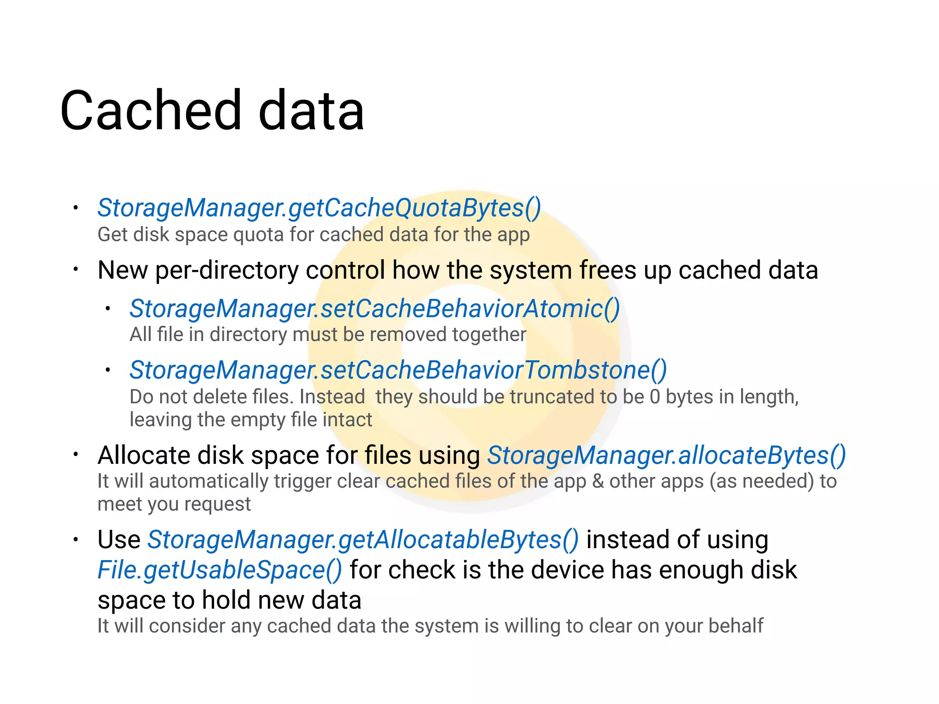The image size is (939, 704).
Task: Select 'All file in directory' description line
Action: tap(328, 335)
